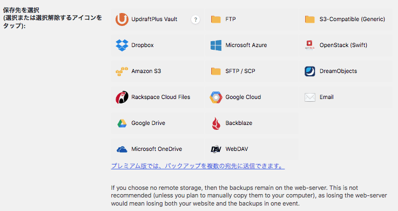Choose the Dropbox logo icon
Image resolution: width=398 pixels, height=211 pixels.
122,45
